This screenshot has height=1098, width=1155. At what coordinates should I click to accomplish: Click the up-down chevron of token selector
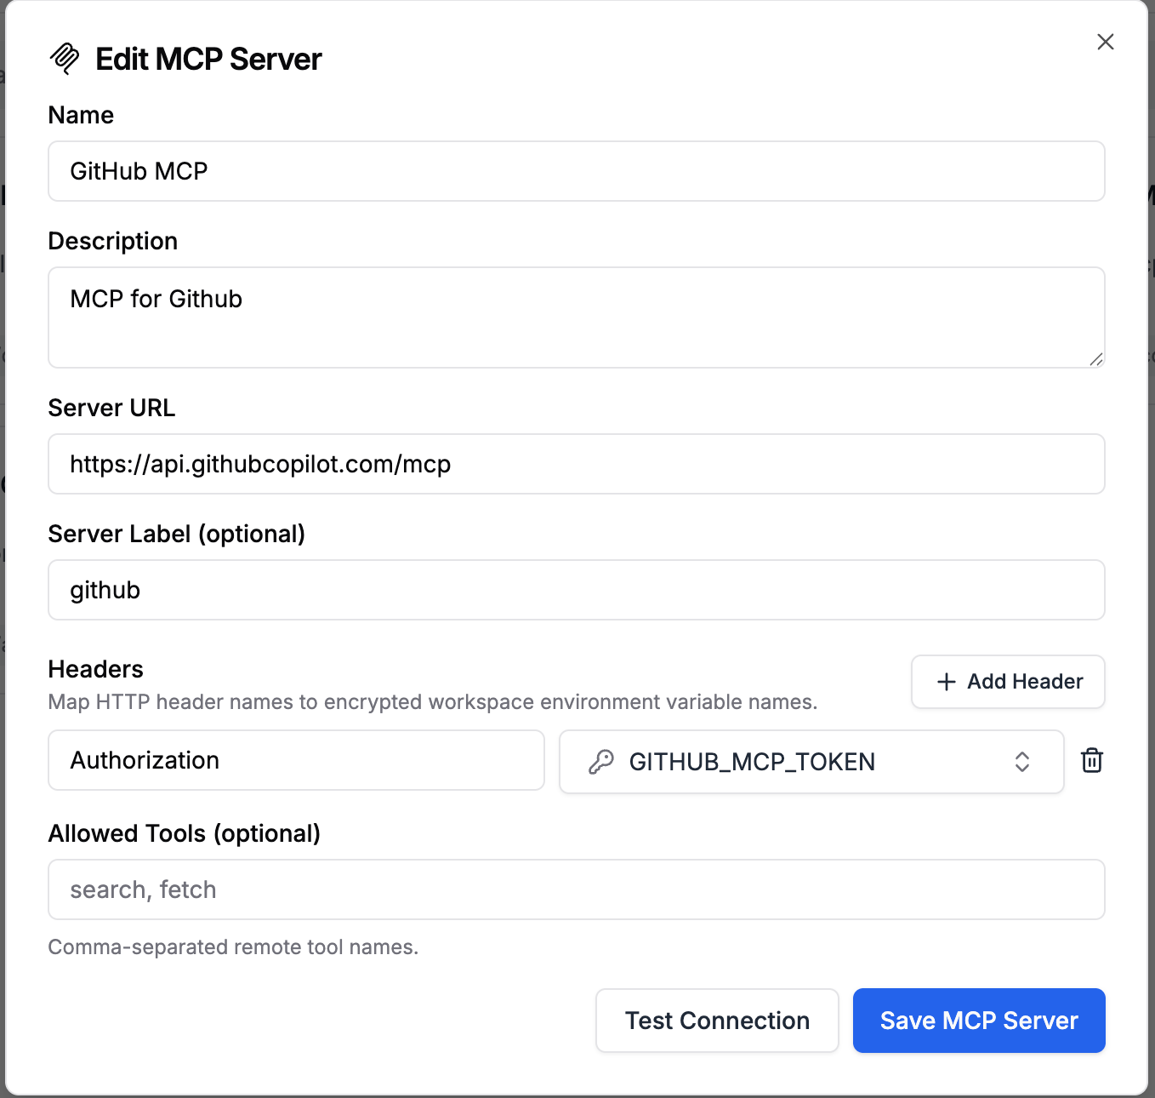click(x=1022, y=762)
